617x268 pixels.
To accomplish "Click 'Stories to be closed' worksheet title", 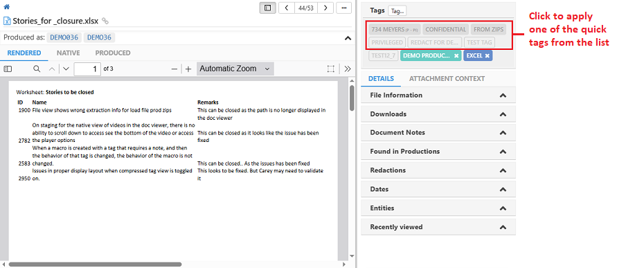I will 70,93.
